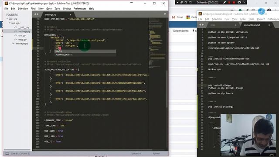Click the Sublime Text icon in settings title bar
Viewport: 279px width, 157px height.
click(6, 3)
